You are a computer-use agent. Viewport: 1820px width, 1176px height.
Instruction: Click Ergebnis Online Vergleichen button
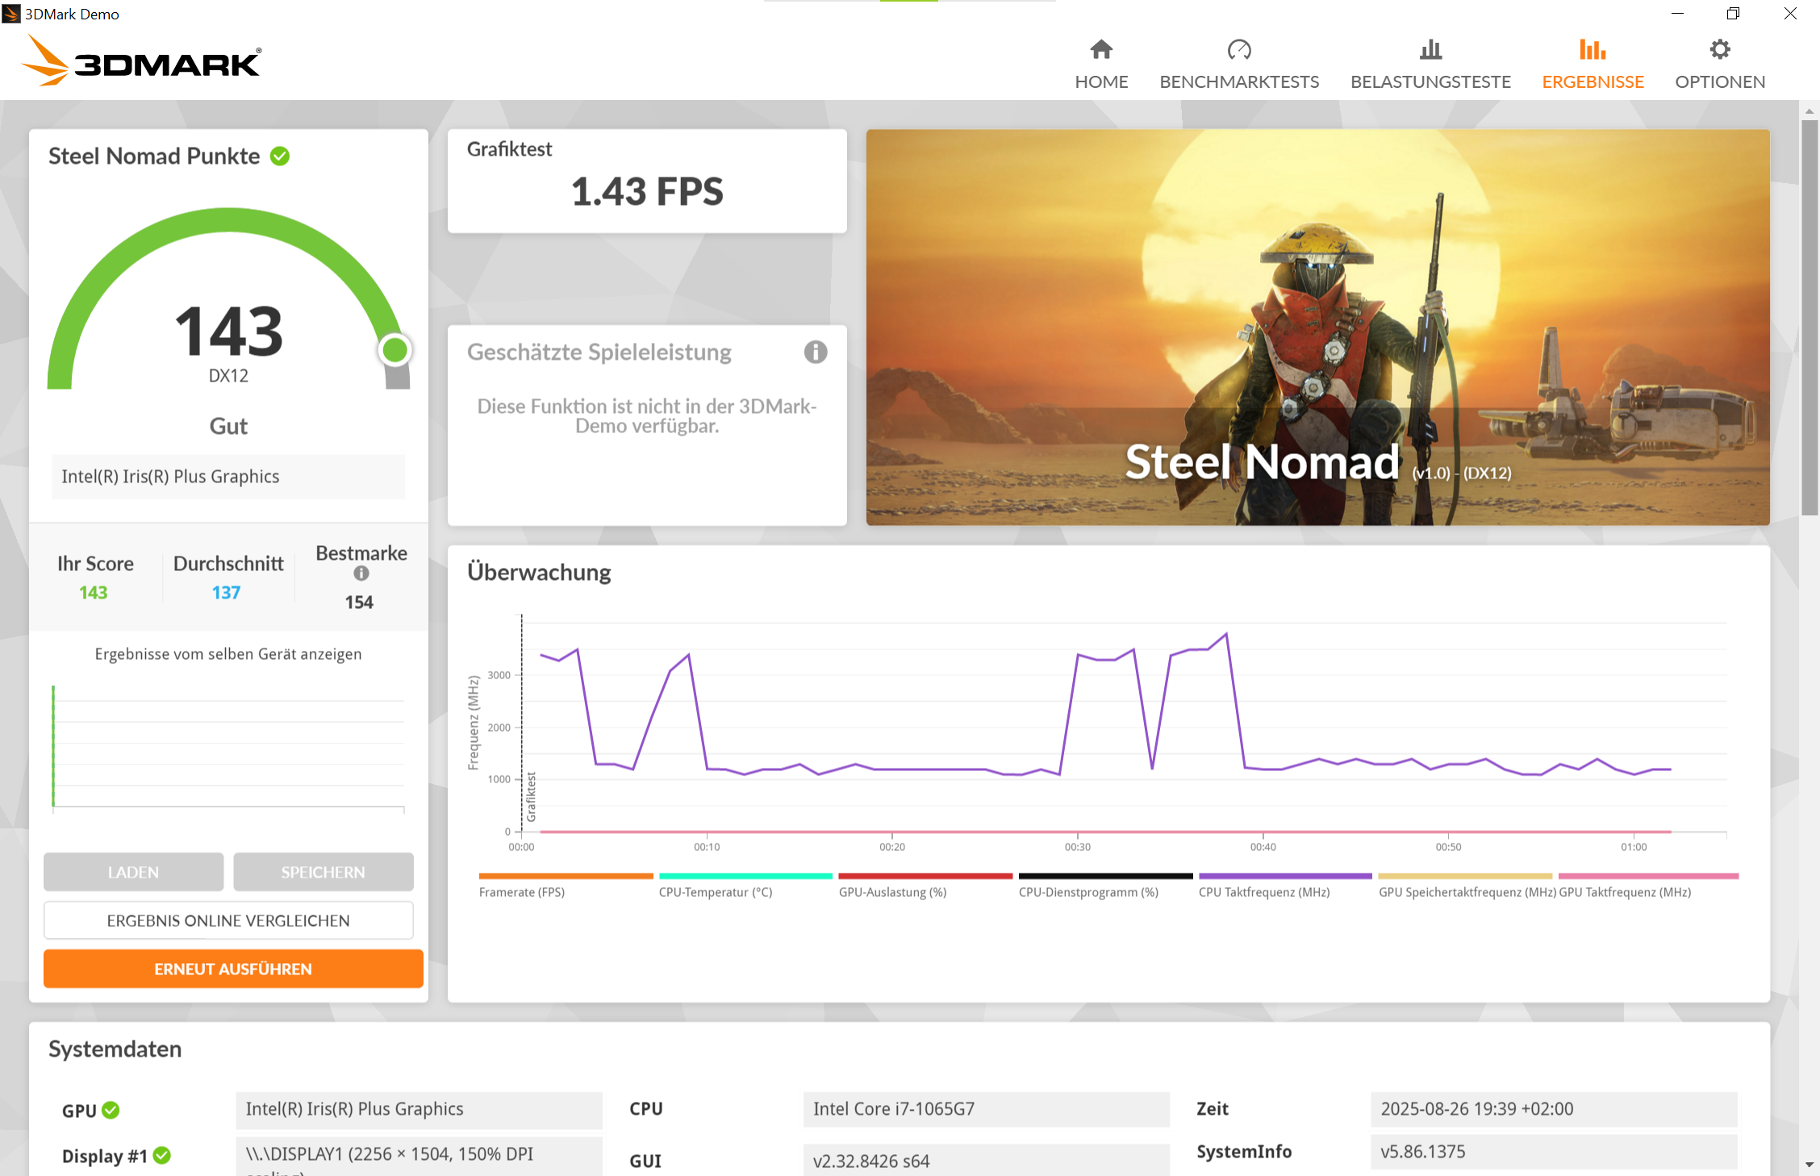click(228, 920)
